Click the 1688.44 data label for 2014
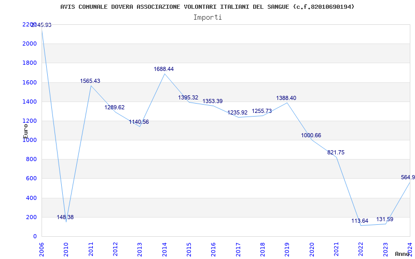This screenshot has width=415, height=259. click(x=164, y=69)
